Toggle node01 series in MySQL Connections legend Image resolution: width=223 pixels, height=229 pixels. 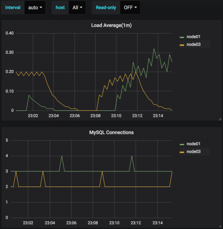coord(194,144)
